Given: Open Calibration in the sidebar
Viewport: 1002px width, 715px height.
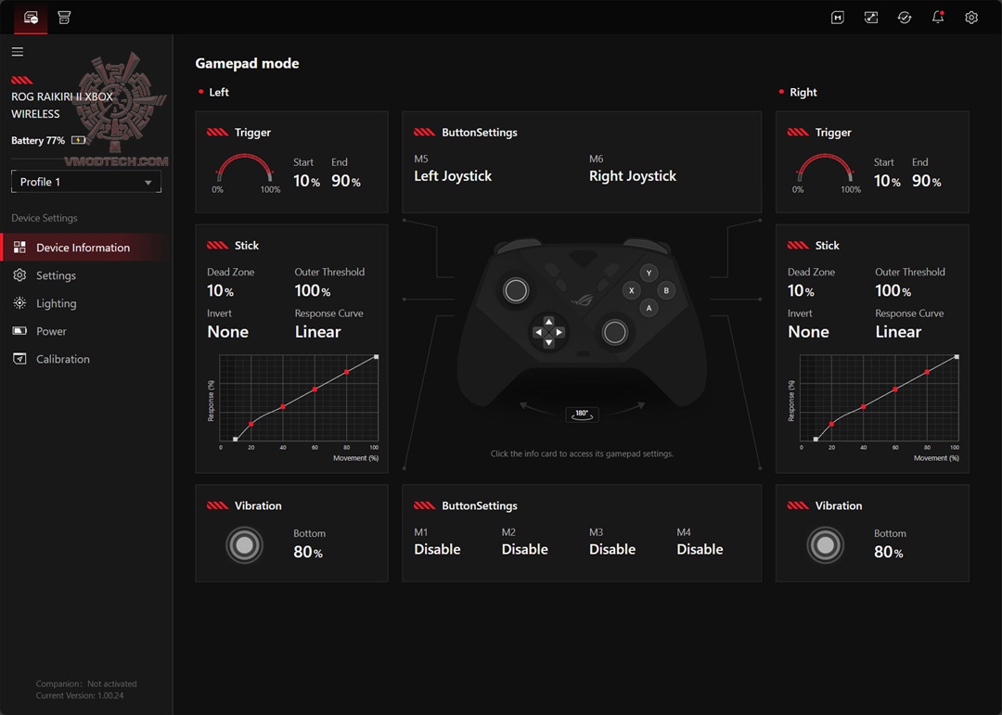Looking at the screenshot, I should coord(63,359).
